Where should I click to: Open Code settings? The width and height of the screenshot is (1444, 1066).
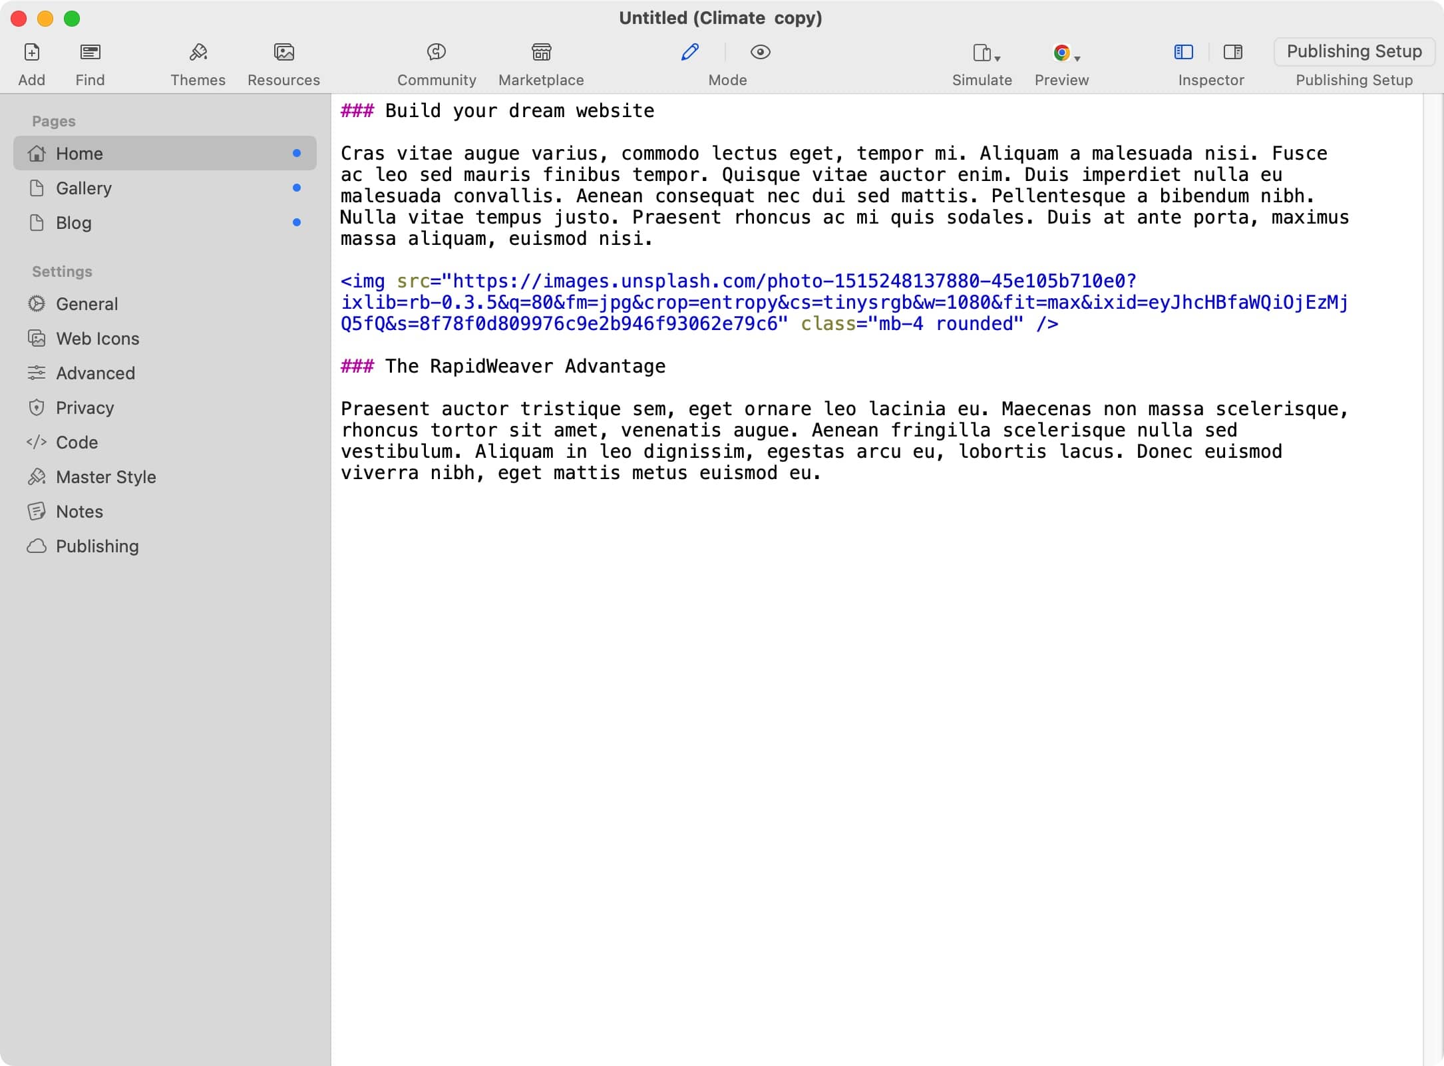(164, 442)
